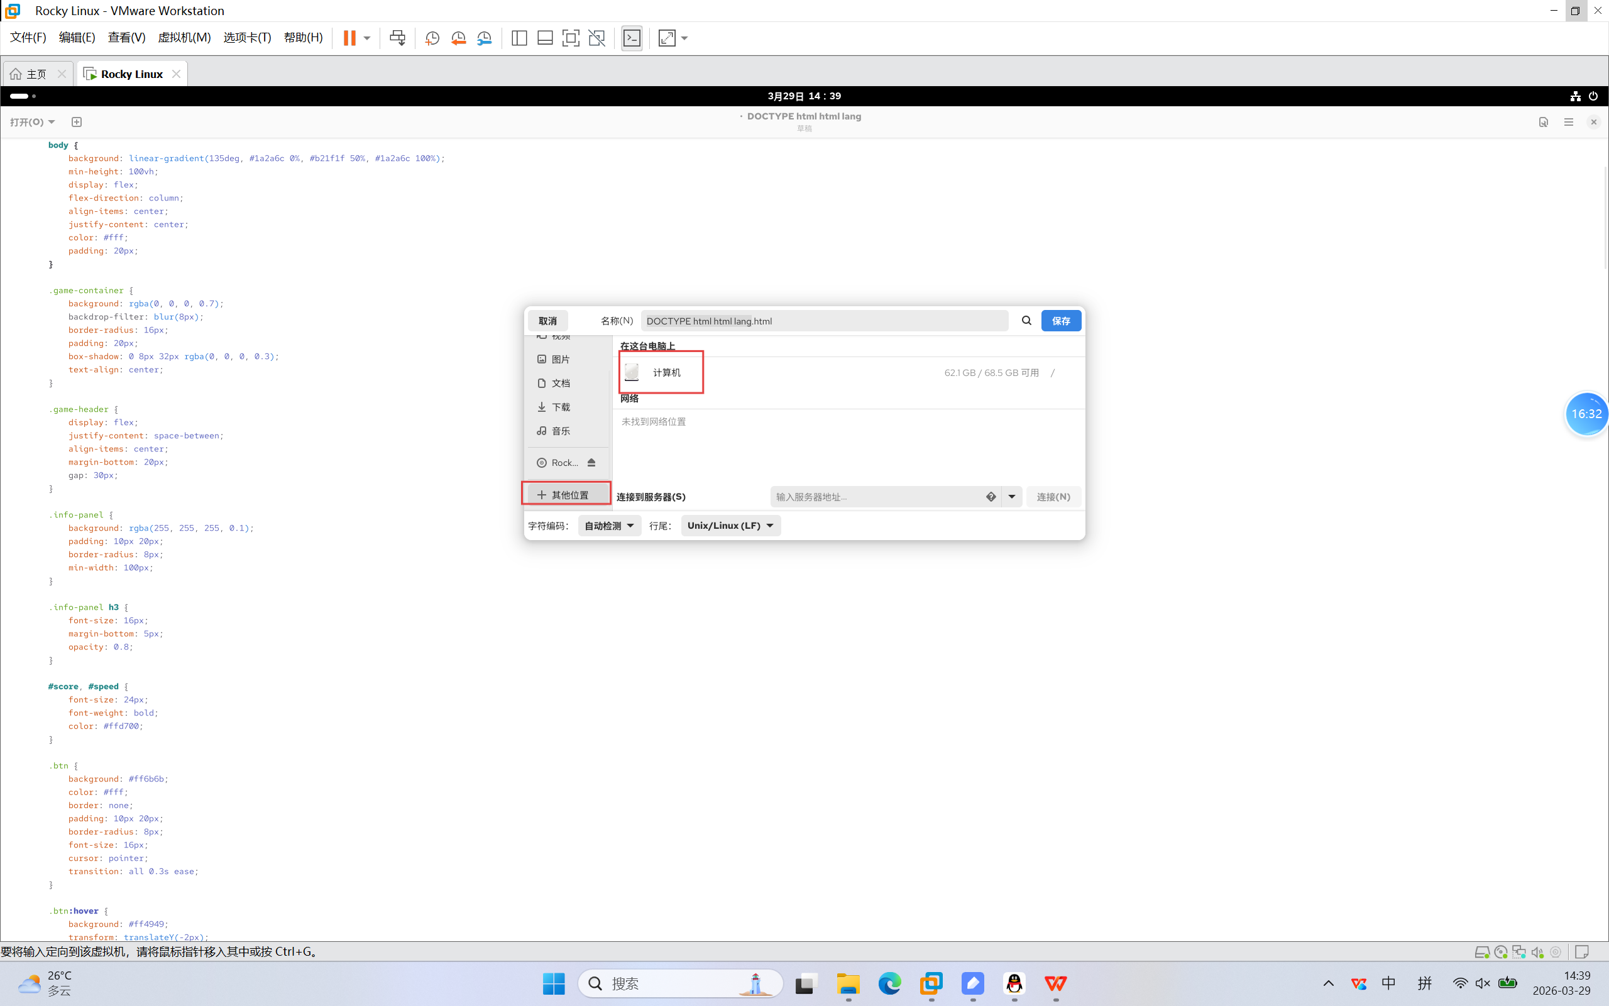
Task: Open the snapshot manager wrench icon
Action: tap(485, 38)
